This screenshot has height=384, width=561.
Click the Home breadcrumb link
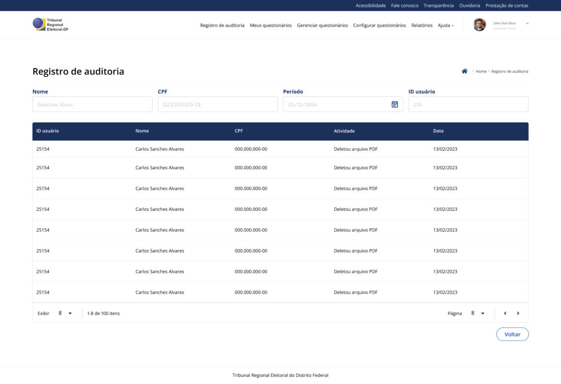pyautogui.click(x=481, y=72)
